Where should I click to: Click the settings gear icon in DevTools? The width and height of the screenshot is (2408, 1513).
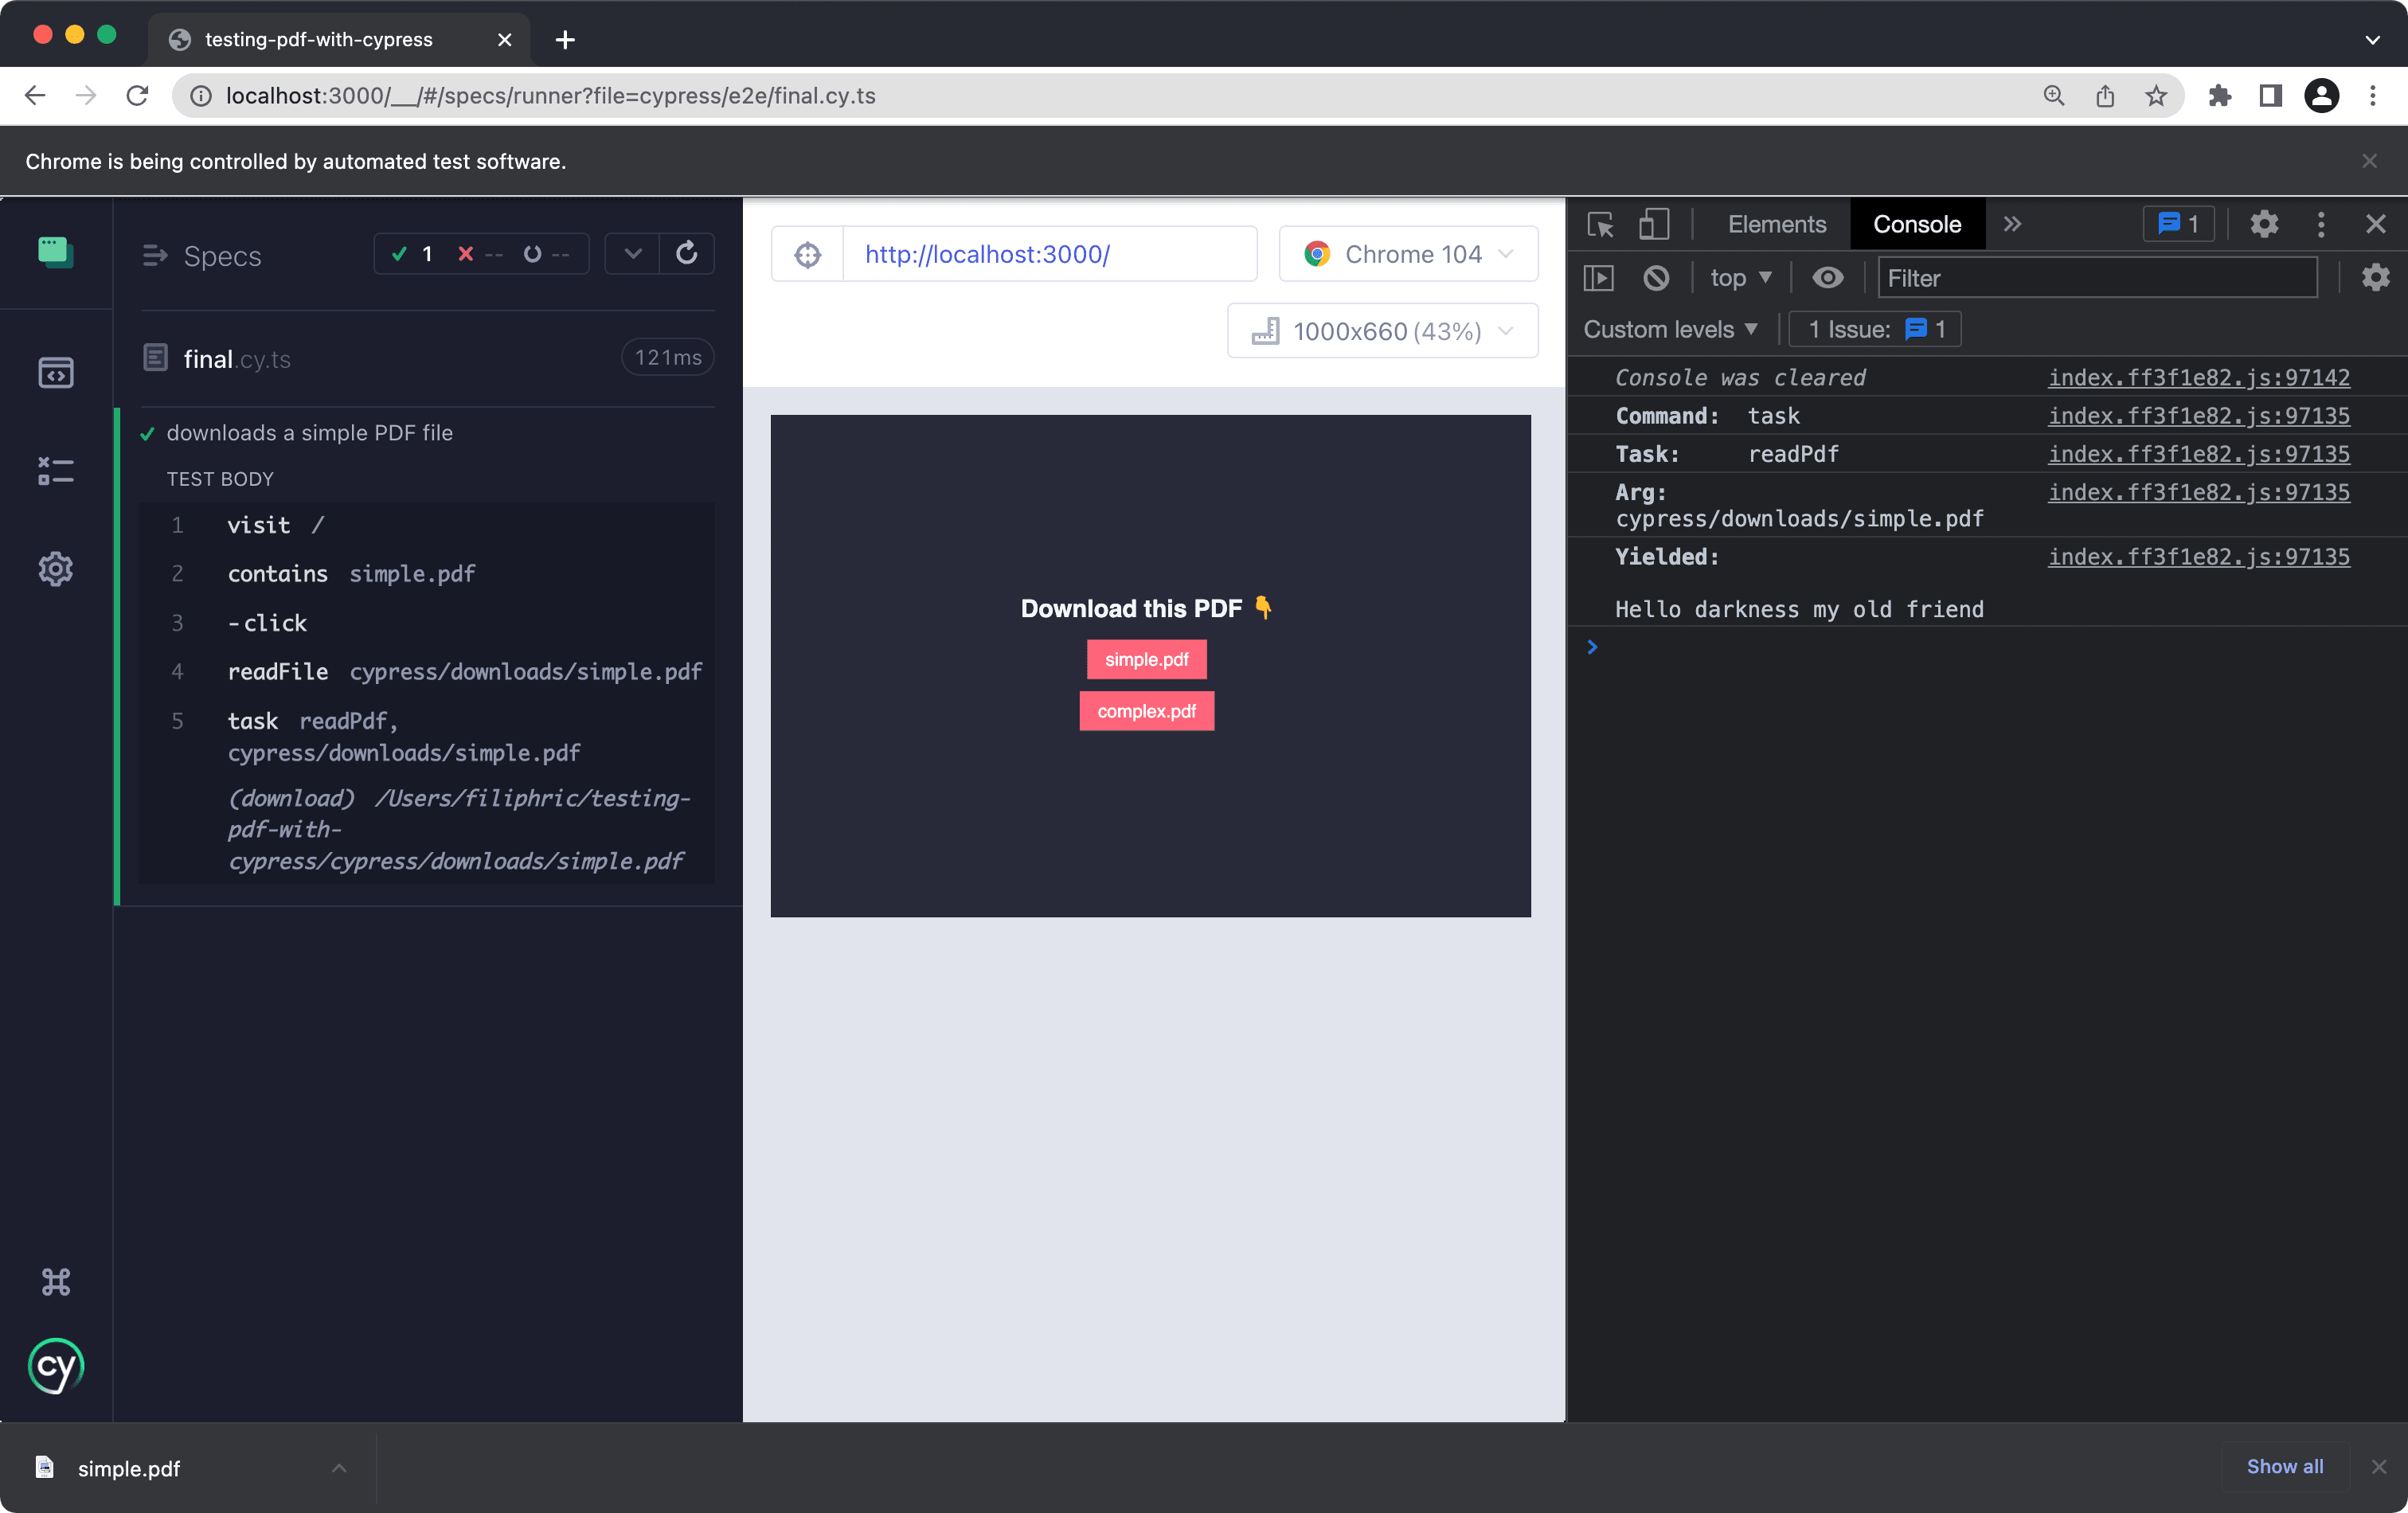2263,223
